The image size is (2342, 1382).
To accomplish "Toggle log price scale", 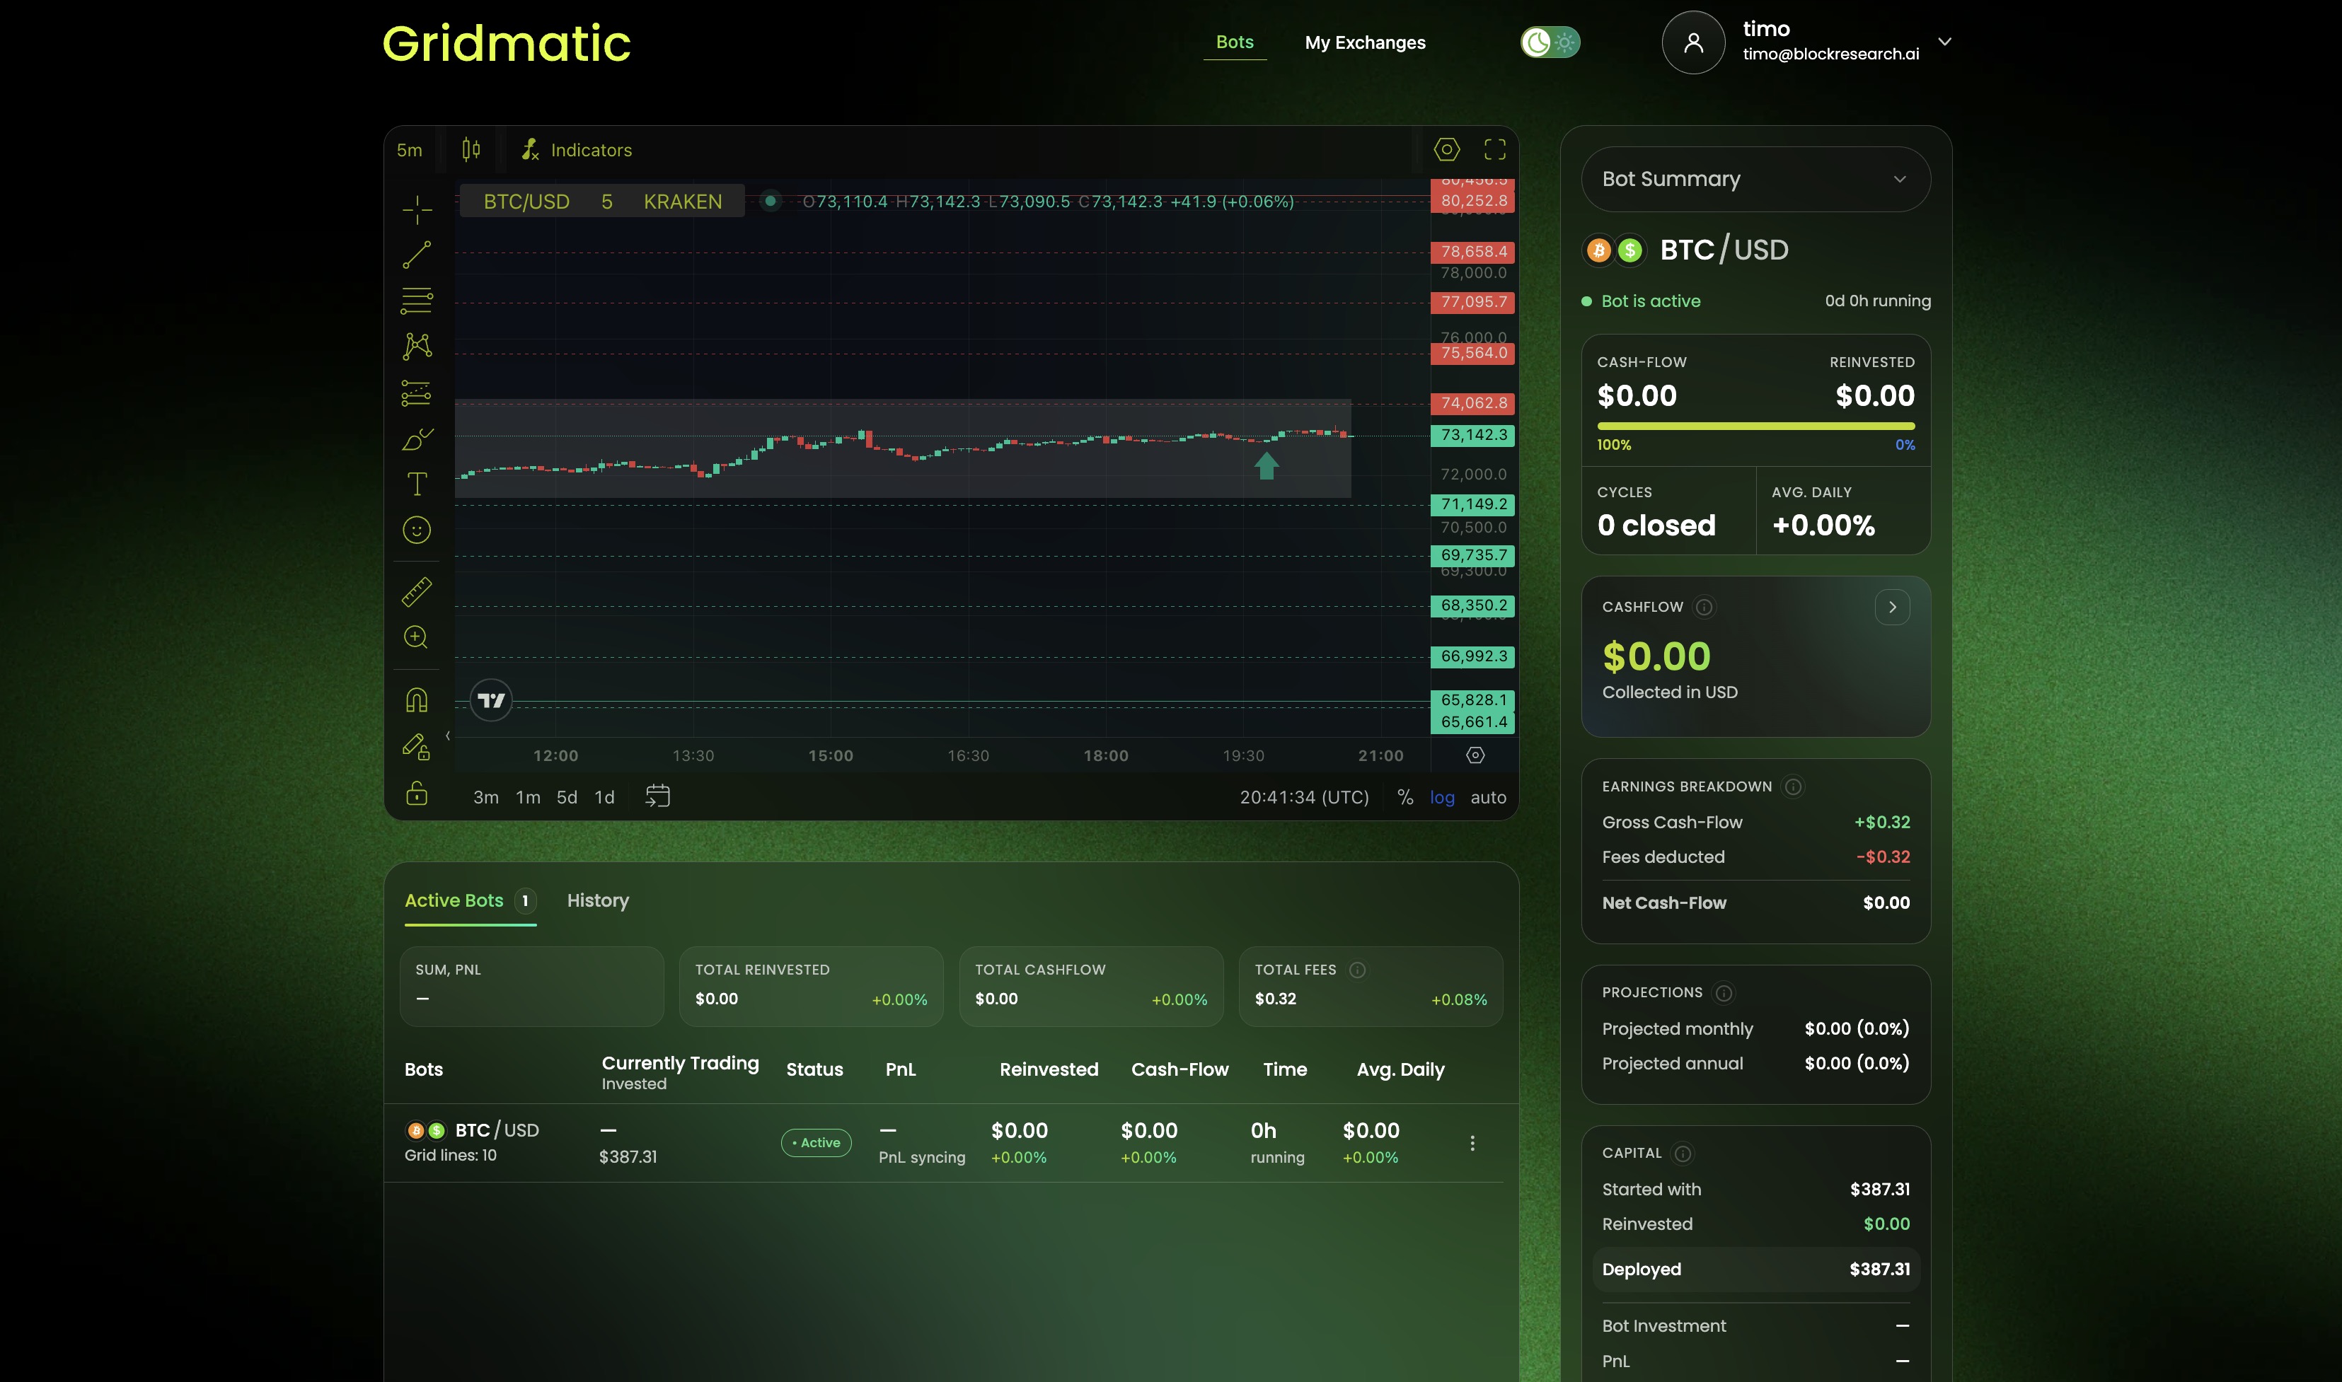I will 1442,797.
